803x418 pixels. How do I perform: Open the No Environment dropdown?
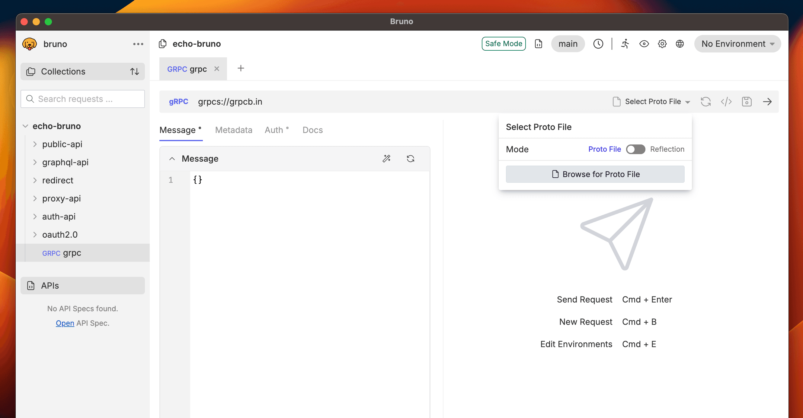pyautogui.click(x=737, y=44)
